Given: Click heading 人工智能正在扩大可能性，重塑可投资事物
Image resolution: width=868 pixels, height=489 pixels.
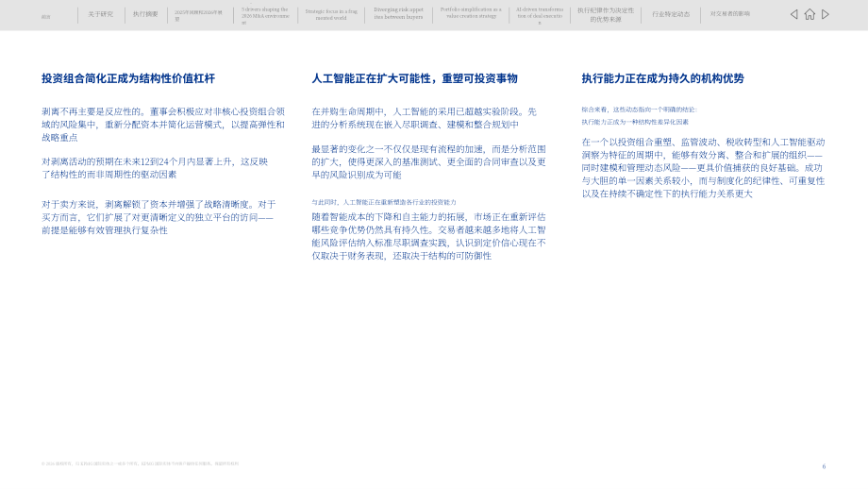Looking at the screenshot, I should (414, 78).
